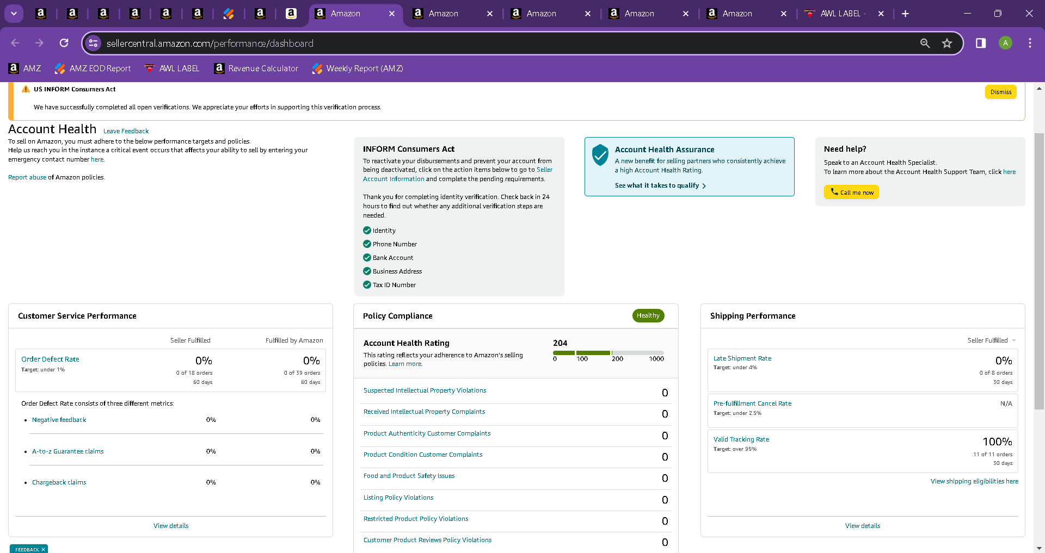Click the scrollbar down arrow
1045x553 pixels.
[x=1039, y=548]
